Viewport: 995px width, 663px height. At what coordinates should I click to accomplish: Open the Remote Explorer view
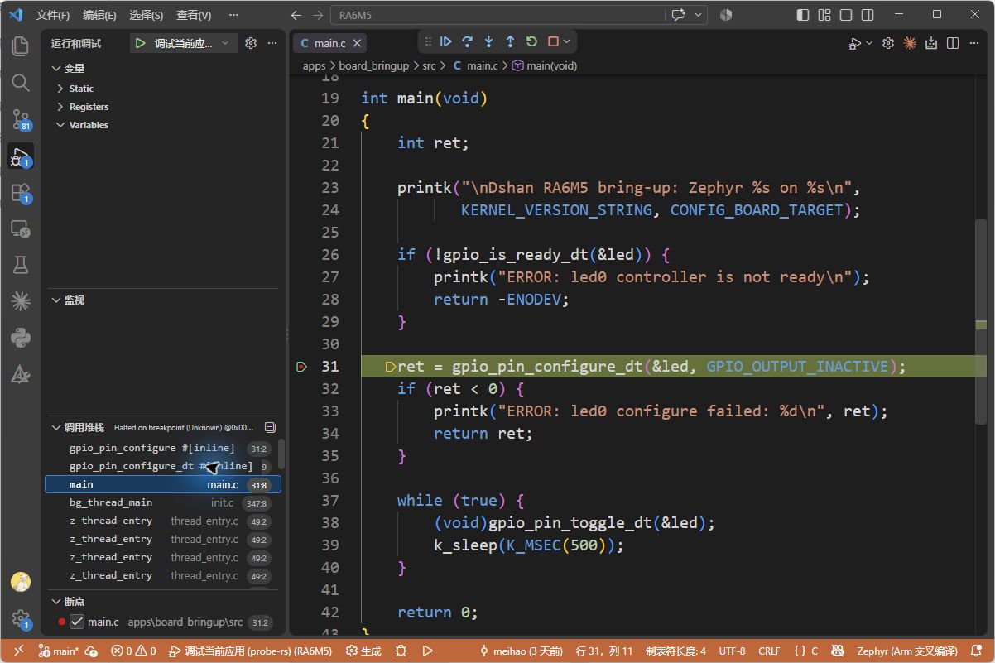point(21,229)
